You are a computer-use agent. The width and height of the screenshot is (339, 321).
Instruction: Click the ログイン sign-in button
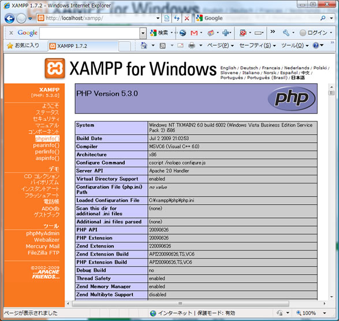click(x=314, y=33)
